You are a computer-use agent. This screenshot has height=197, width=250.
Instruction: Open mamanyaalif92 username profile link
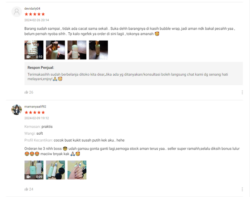35,106
